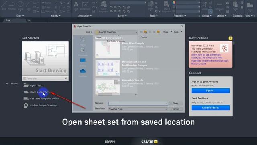Viewport: 257px width, 145px height.
Task: Click the Floor Plan Sample thumbnail
Action: (x=108, y=50)
